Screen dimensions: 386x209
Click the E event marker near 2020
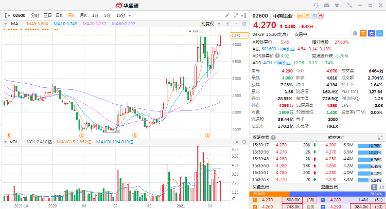[81, 136]
